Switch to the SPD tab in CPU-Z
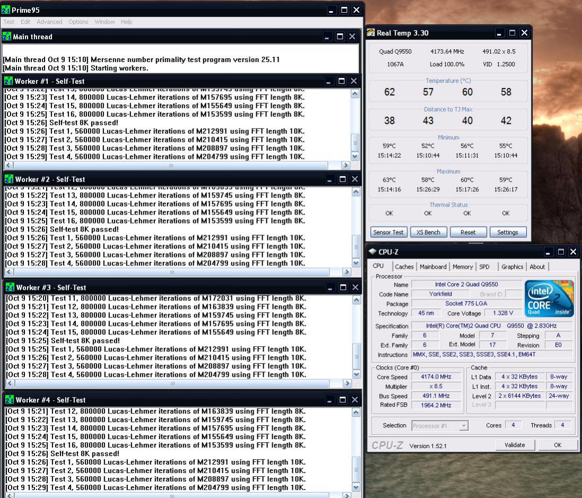582x498 pixels. coord(484,267)
